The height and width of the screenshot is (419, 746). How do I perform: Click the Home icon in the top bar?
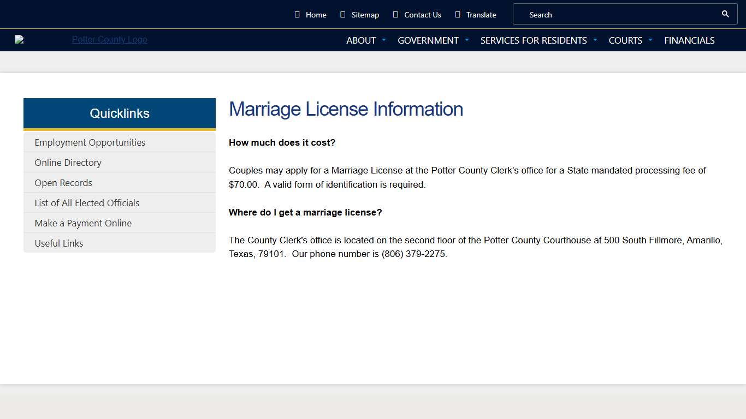click(297, 14)
